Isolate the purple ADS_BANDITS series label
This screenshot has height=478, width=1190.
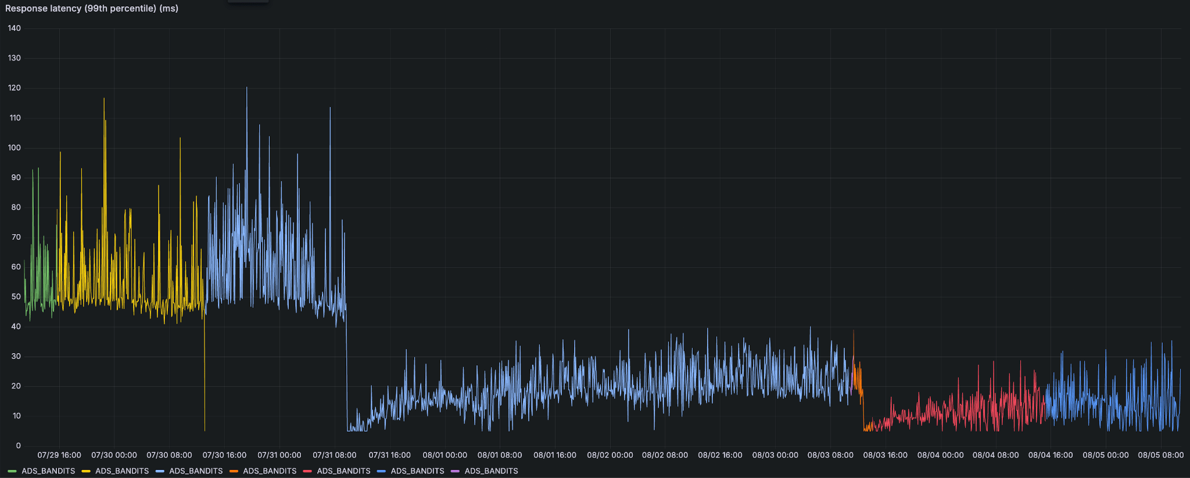click(491, 471)
